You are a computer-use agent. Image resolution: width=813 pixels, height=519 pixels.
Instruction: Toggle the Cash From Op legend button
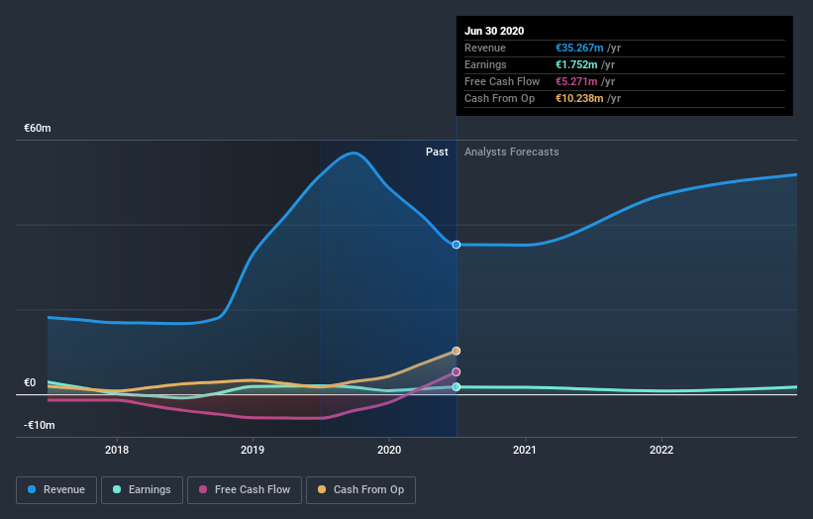click(x=360, y=490)
